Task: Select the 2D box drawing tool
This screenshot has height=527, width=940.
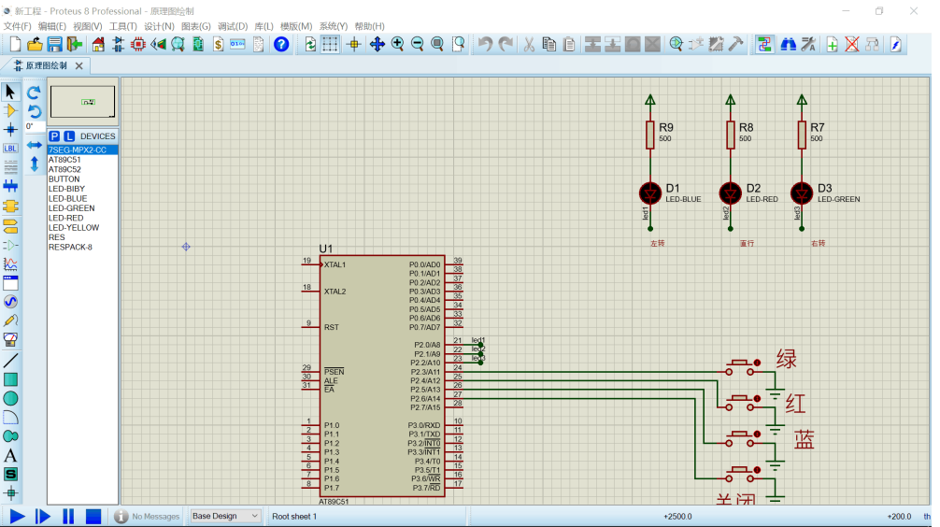Action: pyautogui.click(x=10, y=379)
